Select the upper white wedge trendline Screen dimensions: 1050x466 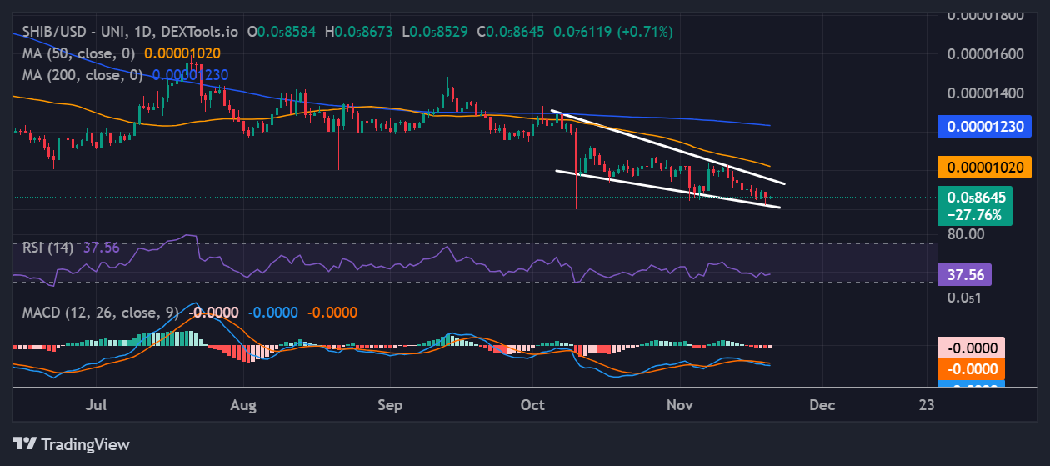[667, 147]
